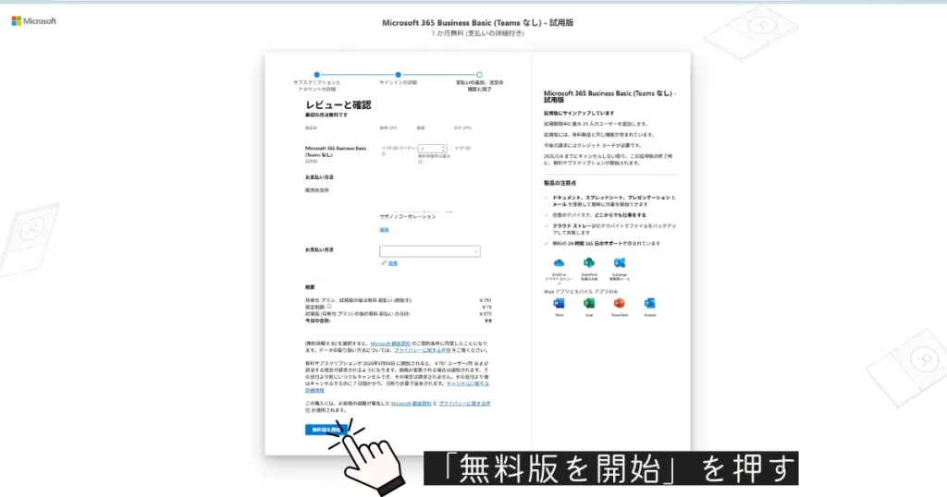The width and height of the screenshot is (947, 497).
Task: Select third step payment and order confirmation
Action: [479, 75]
